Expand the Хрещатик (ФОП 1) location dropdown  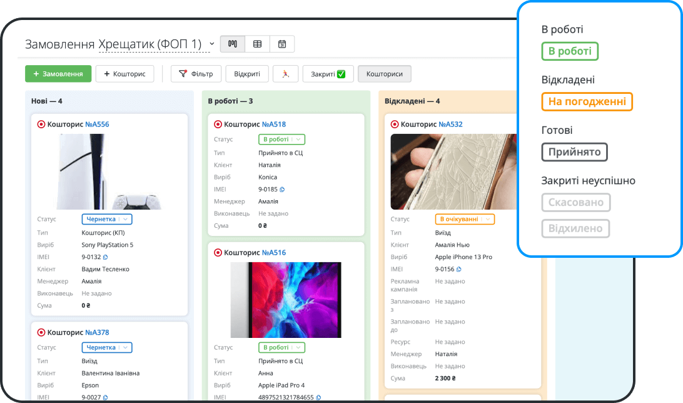212,44
